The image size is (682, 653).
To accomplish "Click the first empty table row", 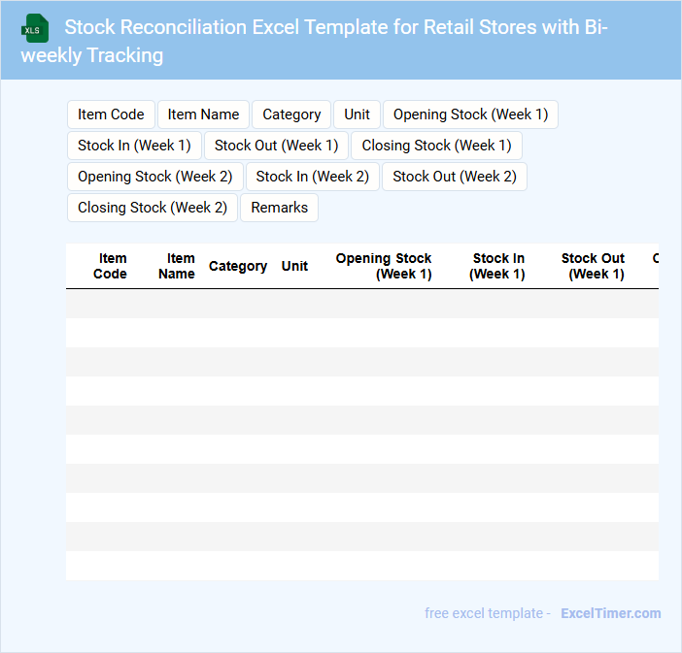I will click(x=361, y=304).
